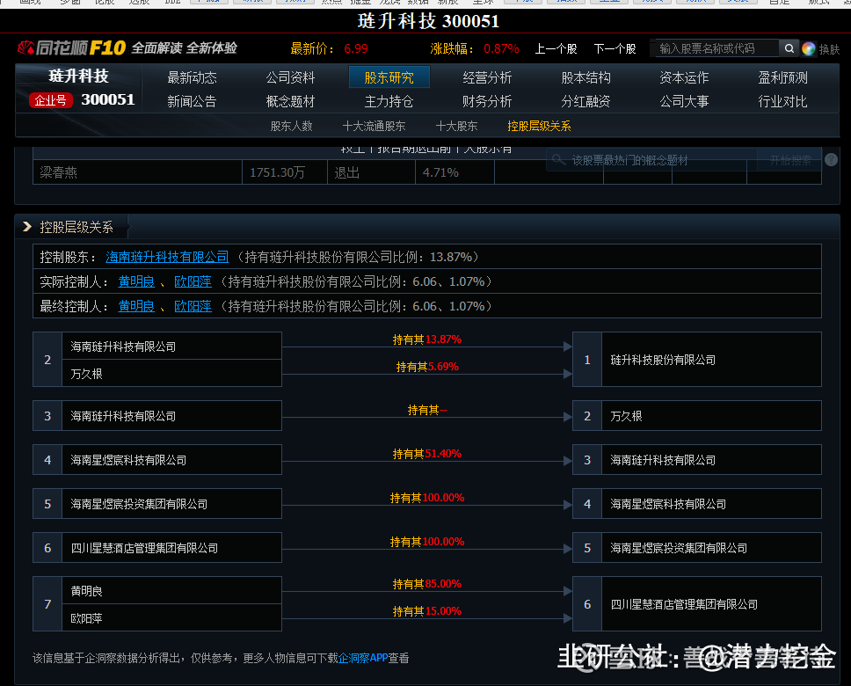Open 海南琏升科技有限公司 controlling shareholder link
The image size is (851, 686).
point(167,257)
